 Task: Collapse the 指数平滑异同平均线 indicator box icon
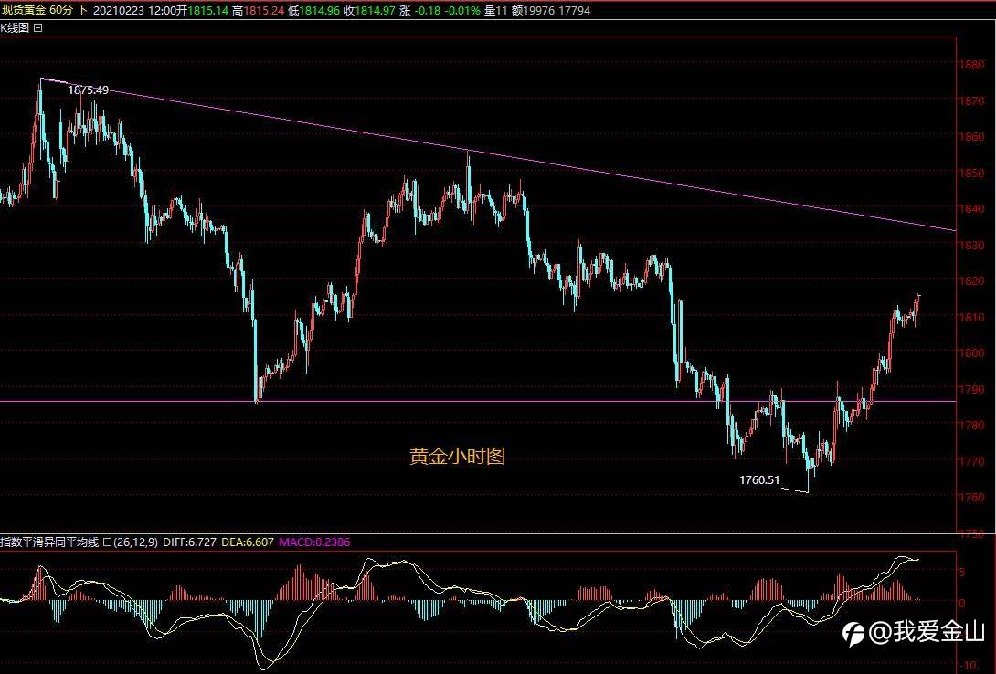107,542
